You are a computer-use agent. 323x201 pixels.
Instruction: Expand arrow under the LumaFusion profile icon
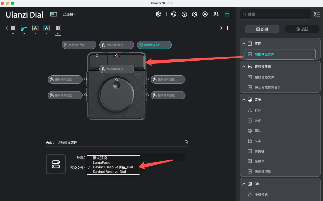coord(24,33)
